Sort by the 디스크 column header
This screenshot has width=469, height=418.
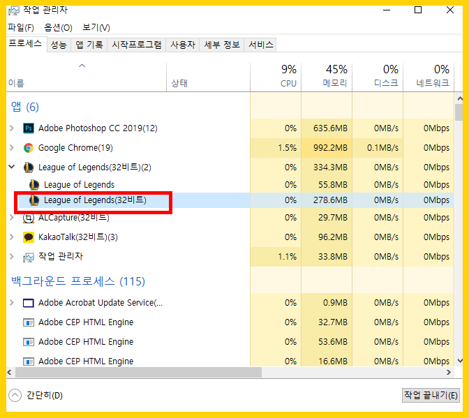click(378, 77)
